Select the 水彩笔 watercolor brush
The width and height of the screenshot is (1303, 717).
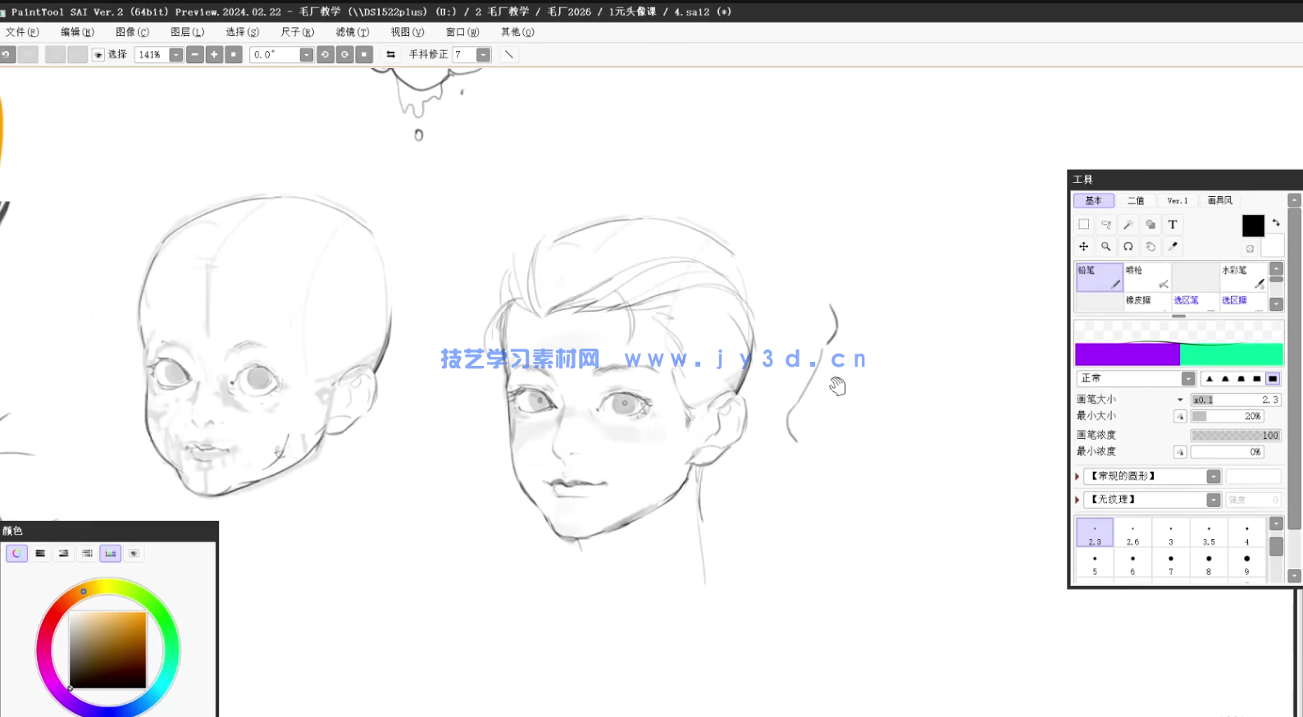pyautogui.click(x=1242, y=277)
